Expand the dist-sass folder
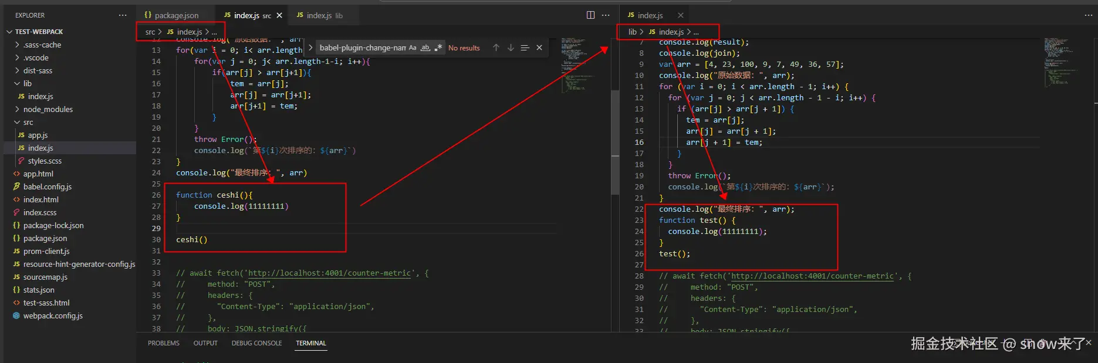Viewport: 1098px width, 363px height. (38, 70)
